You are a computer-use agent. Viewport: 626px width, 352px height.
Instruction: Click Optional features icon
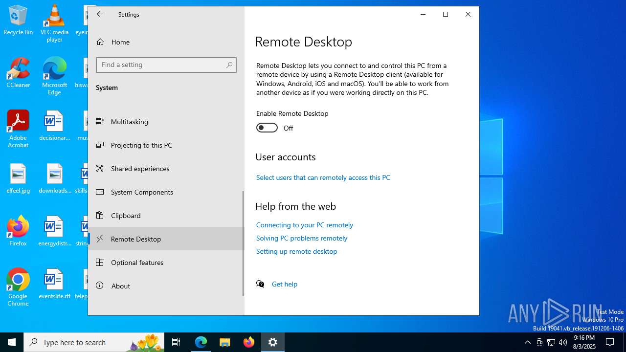click(x=100, y=262)
